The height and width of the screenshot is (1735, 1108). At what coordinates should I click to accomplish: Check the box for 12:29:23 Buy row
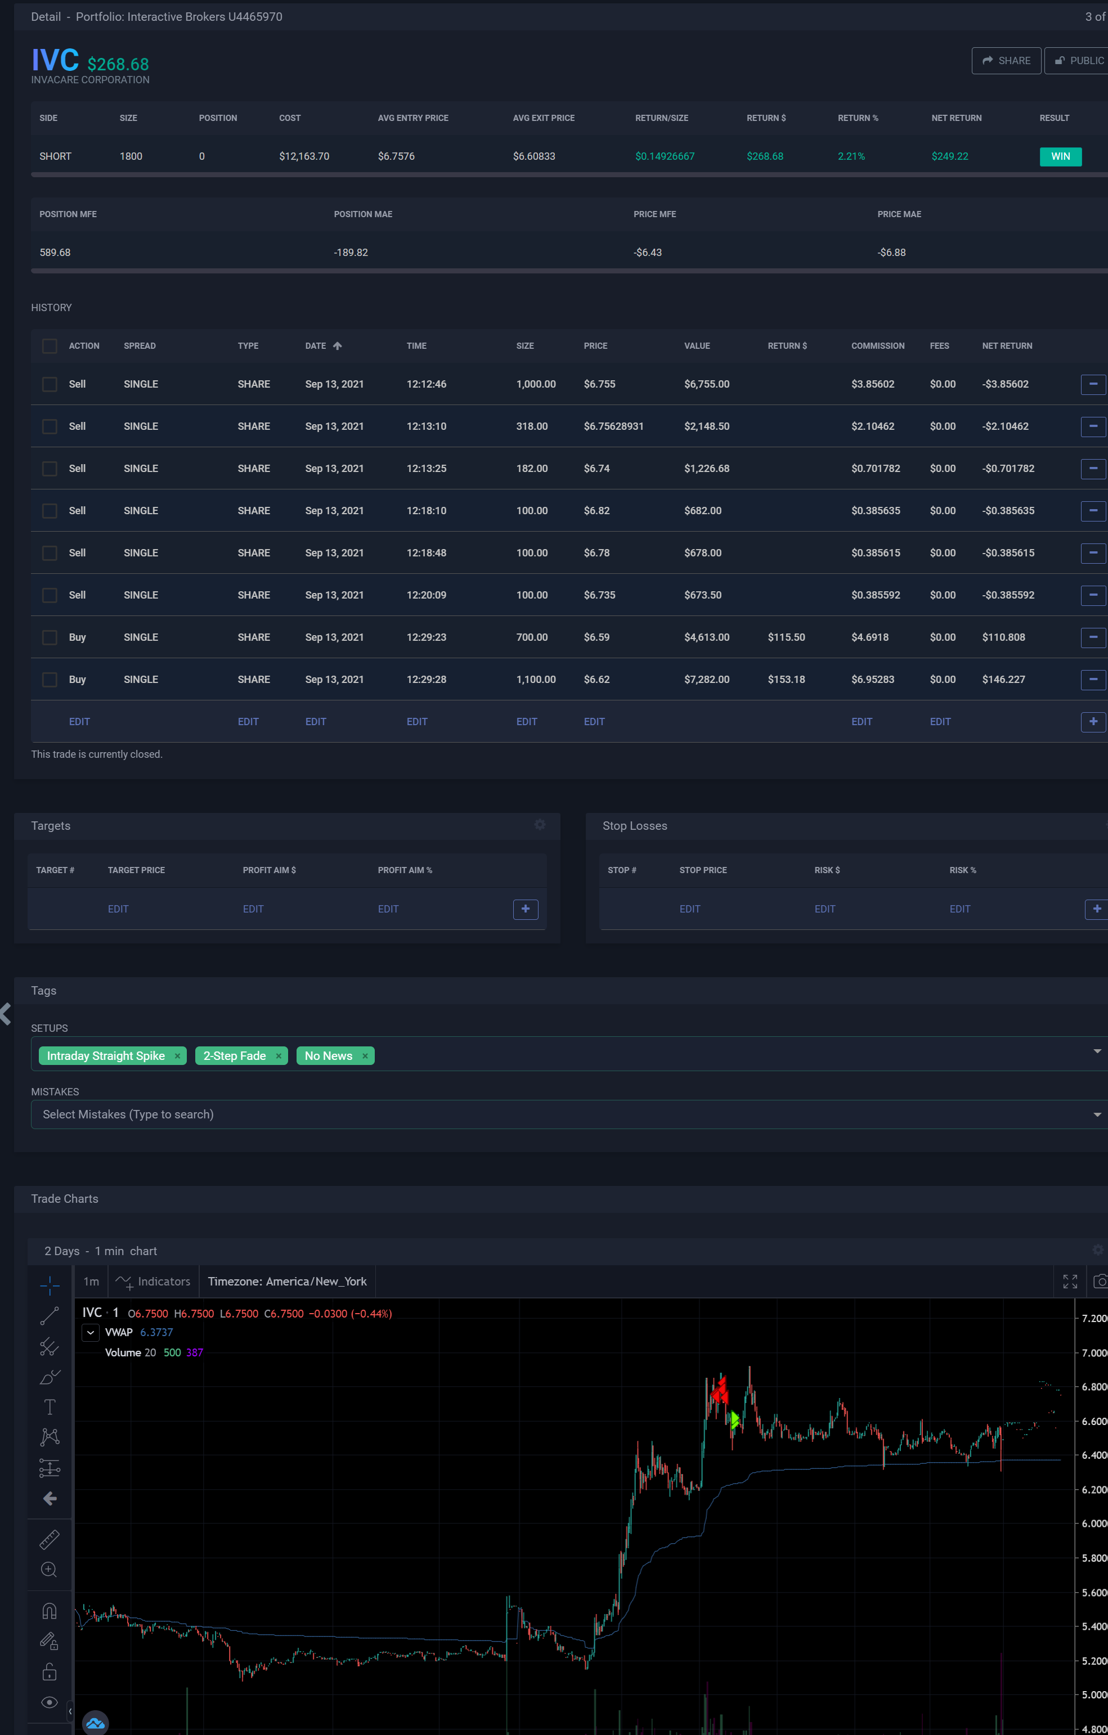[49, 637]
